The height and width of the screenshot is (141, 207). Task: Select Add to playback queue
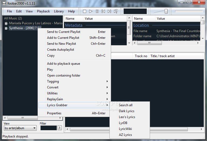[x=75, y=64]
